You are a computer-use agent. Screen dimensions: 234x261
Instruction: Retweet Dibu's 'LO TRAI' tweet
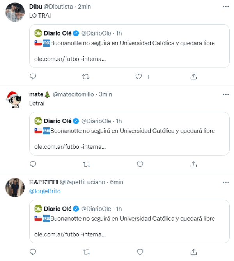pos(86,77)
